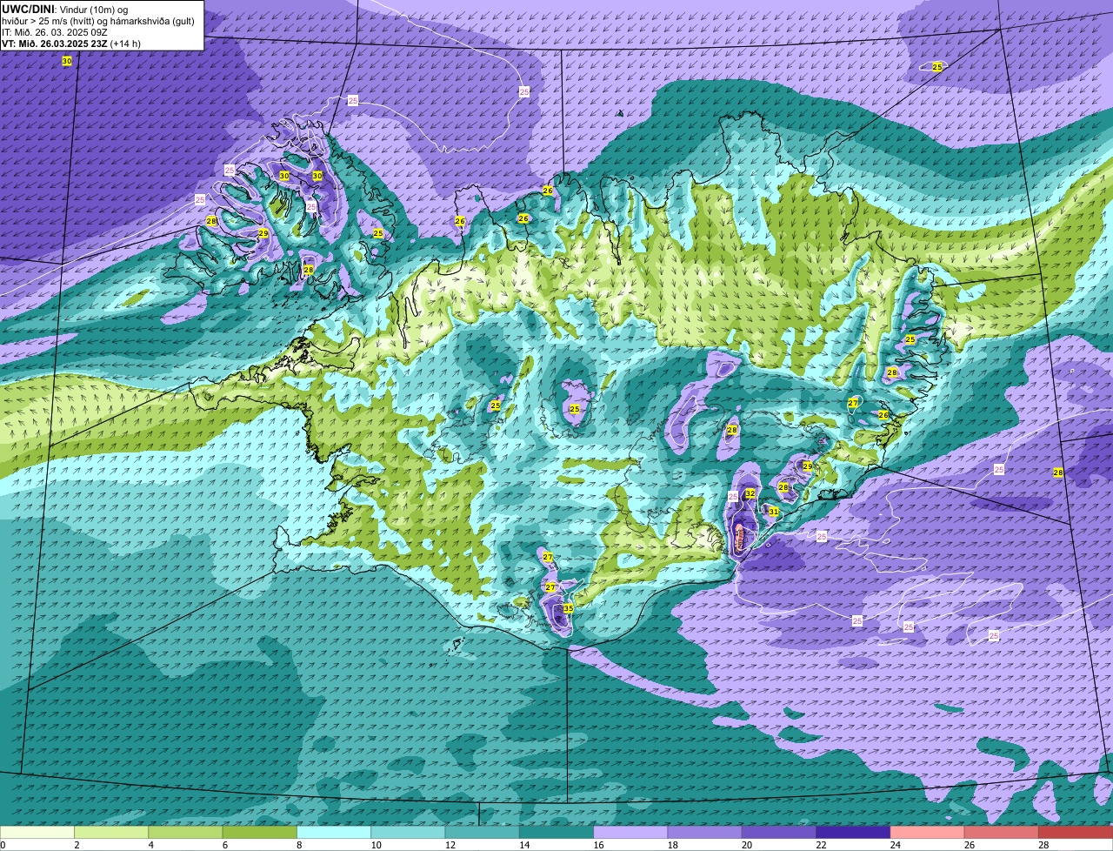Image resolution: width=1113 pixels, height=851 pixels.
Task: Click the init time "IT: Mið. 26. 03. 2025 09Z"
Action: [x=55, y=32]
